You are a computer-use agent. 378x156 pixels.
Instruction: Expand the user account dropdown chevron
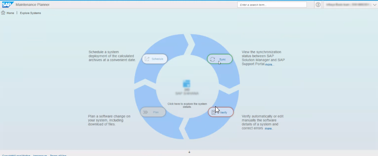click(x=375, y=5)
